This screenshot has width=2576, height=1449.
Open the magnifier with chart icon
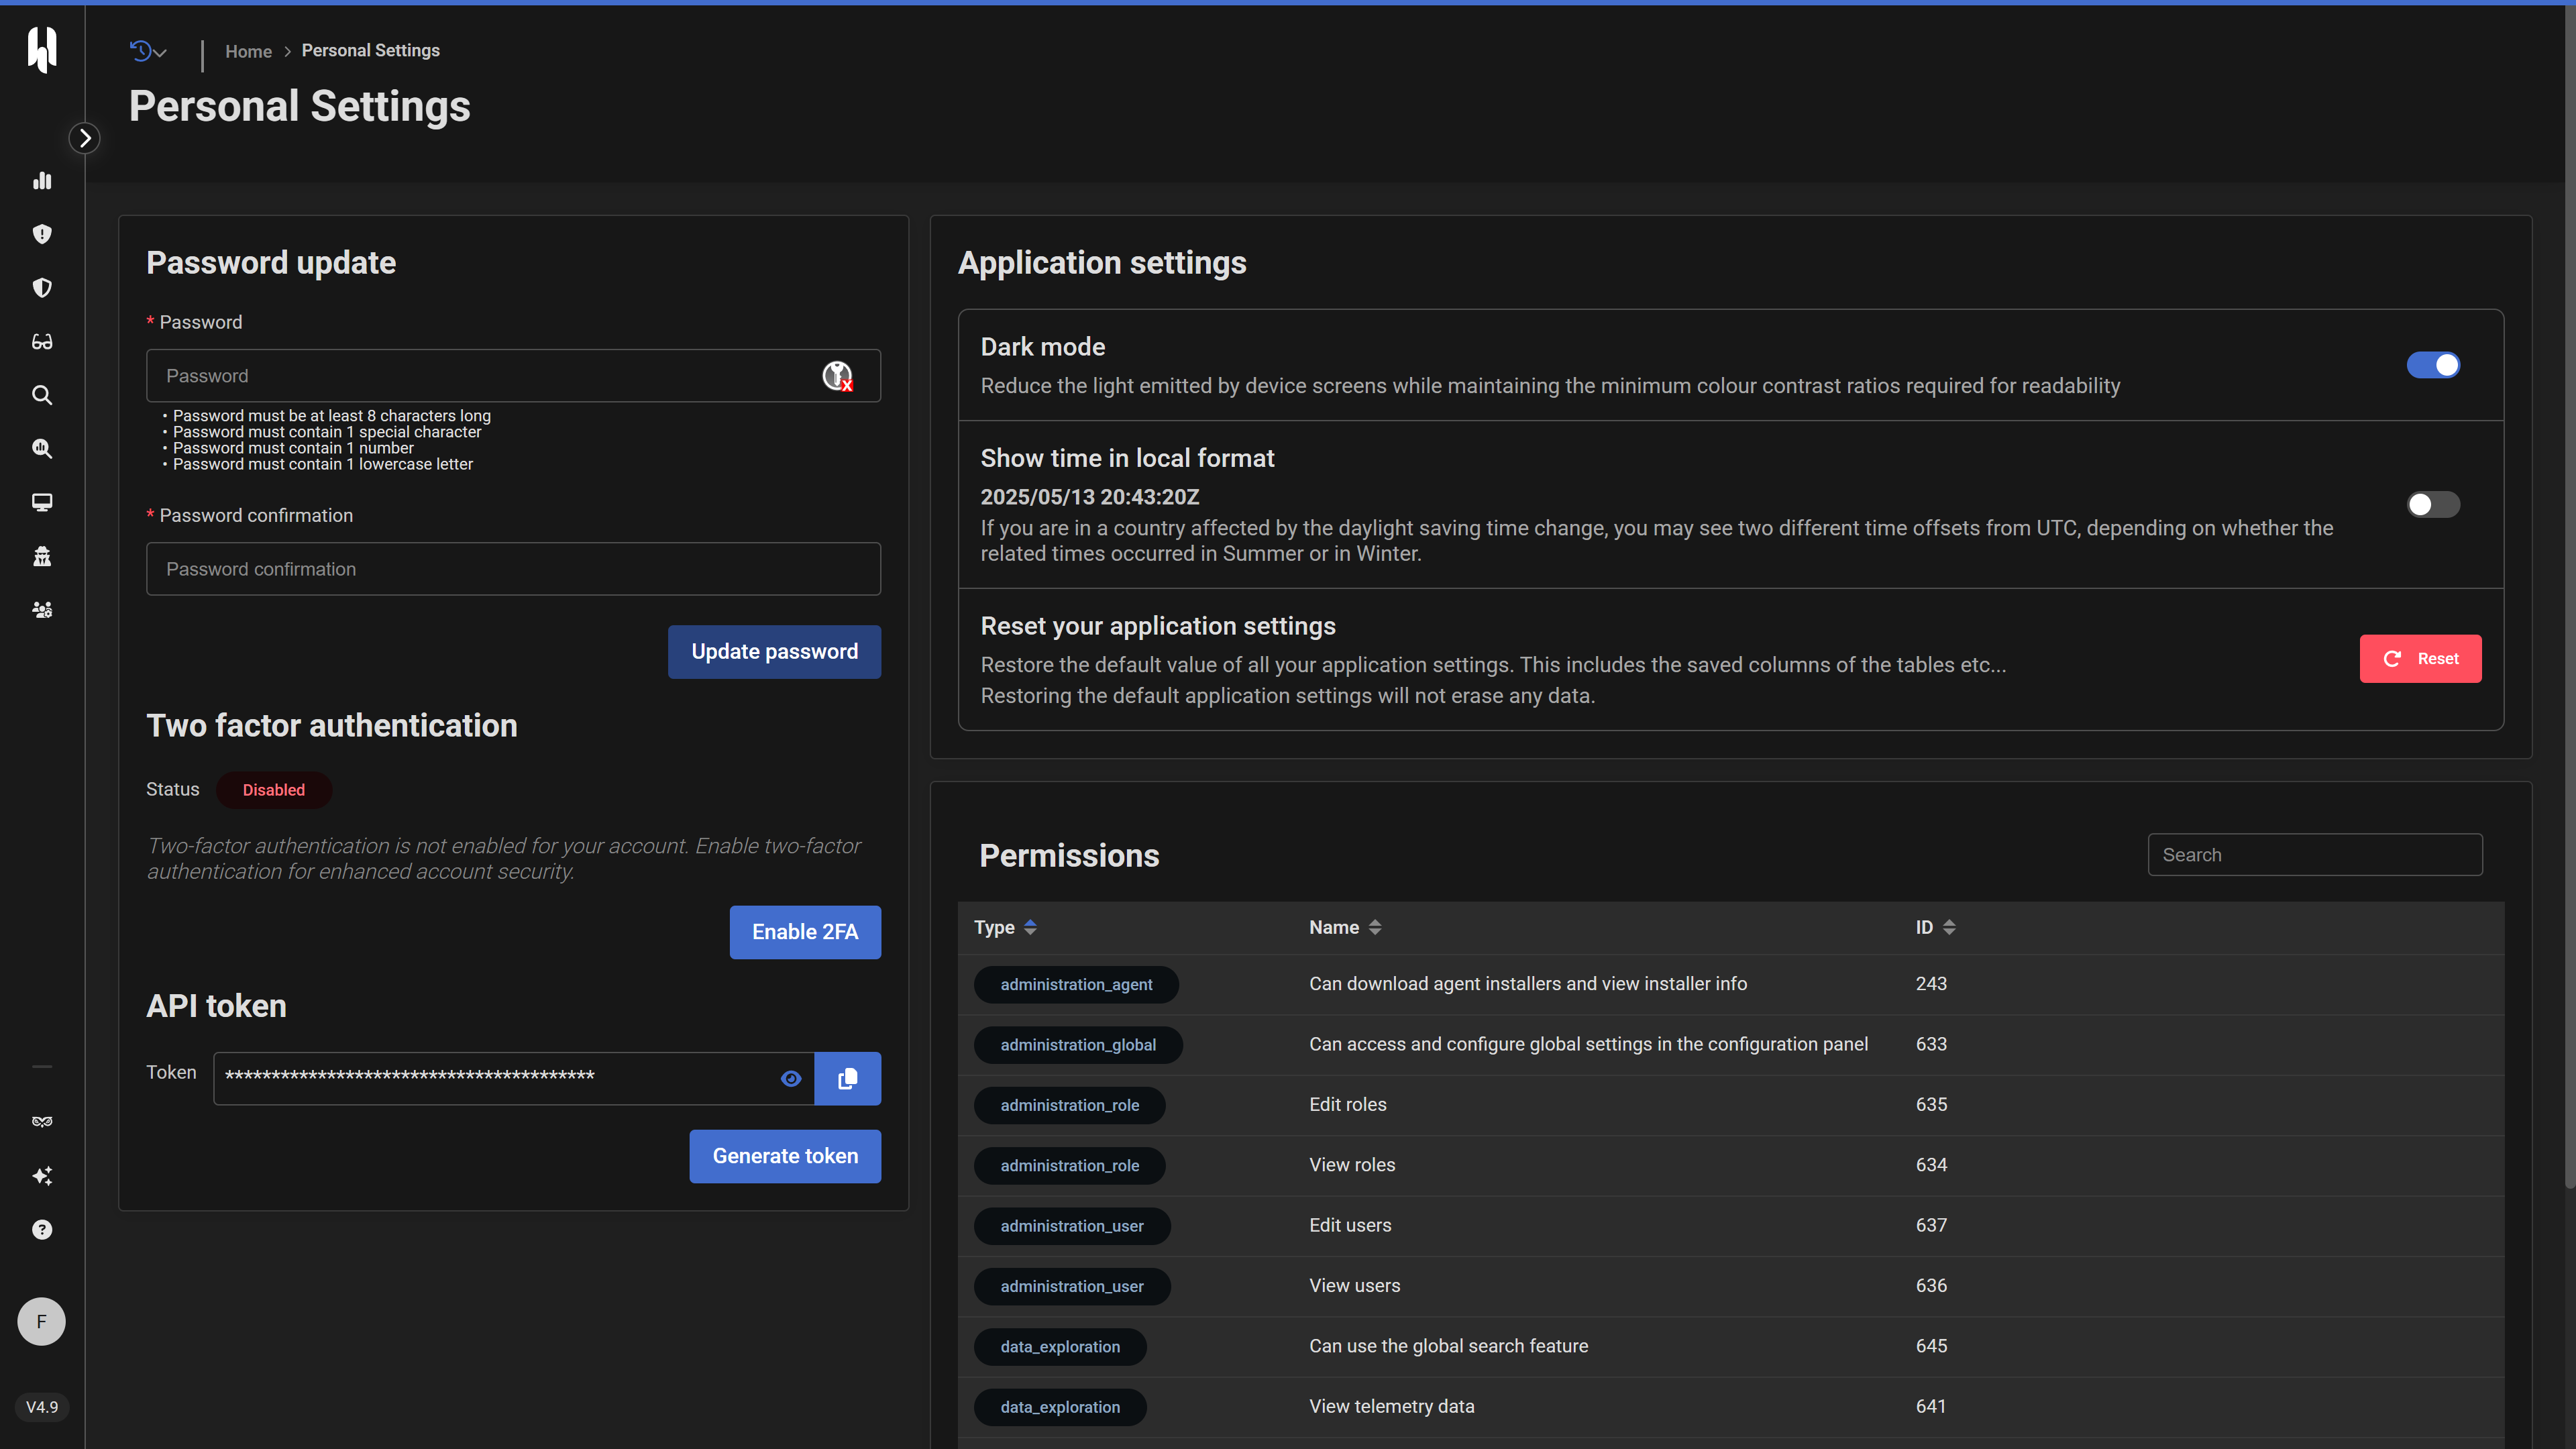(42, 449)
